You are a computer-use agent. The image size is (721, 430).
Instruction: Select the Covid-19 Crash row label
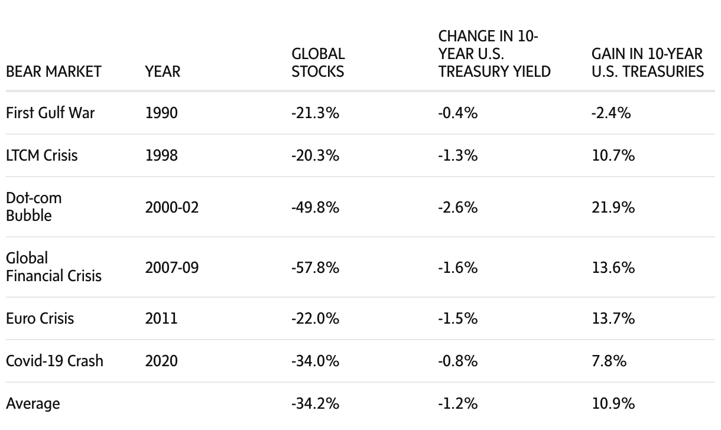coord(54,361)
